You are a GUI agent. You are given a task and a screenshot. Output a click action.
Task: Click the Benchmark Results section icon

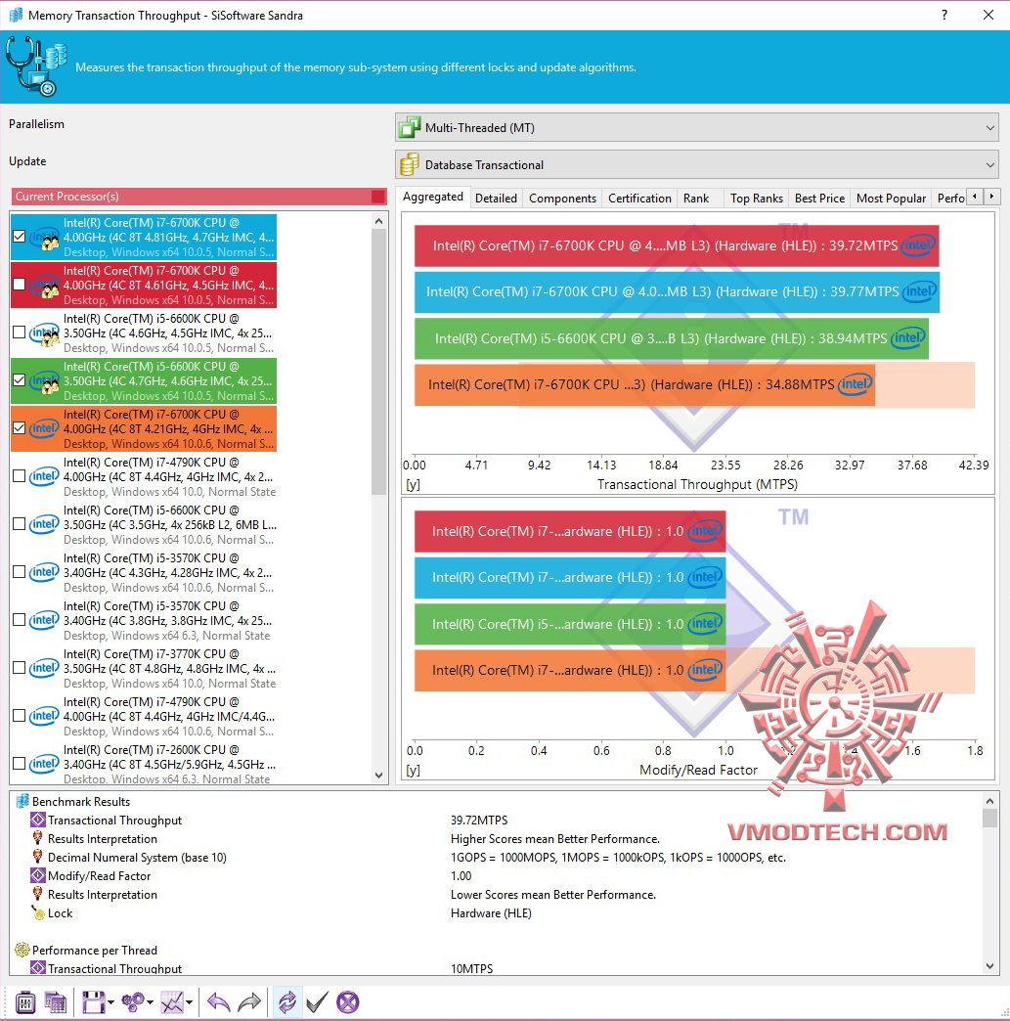pos(22,802)
